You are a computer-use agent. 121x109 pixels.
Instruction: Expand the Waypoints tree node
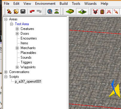[x=17, y=67]
